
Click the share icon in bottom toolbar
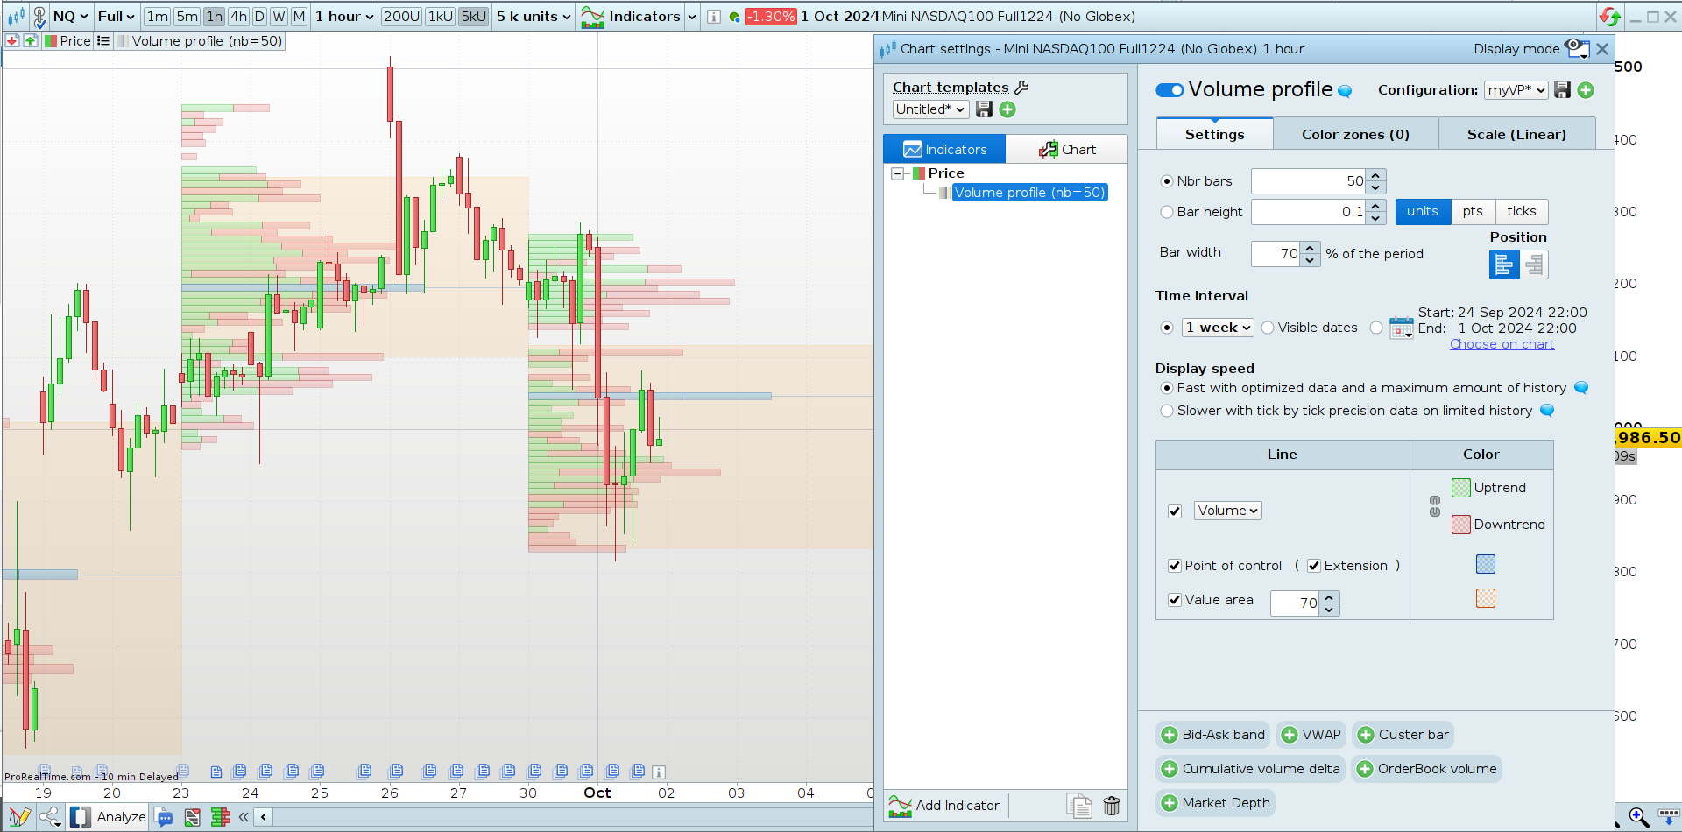click(x=50, y=817)
